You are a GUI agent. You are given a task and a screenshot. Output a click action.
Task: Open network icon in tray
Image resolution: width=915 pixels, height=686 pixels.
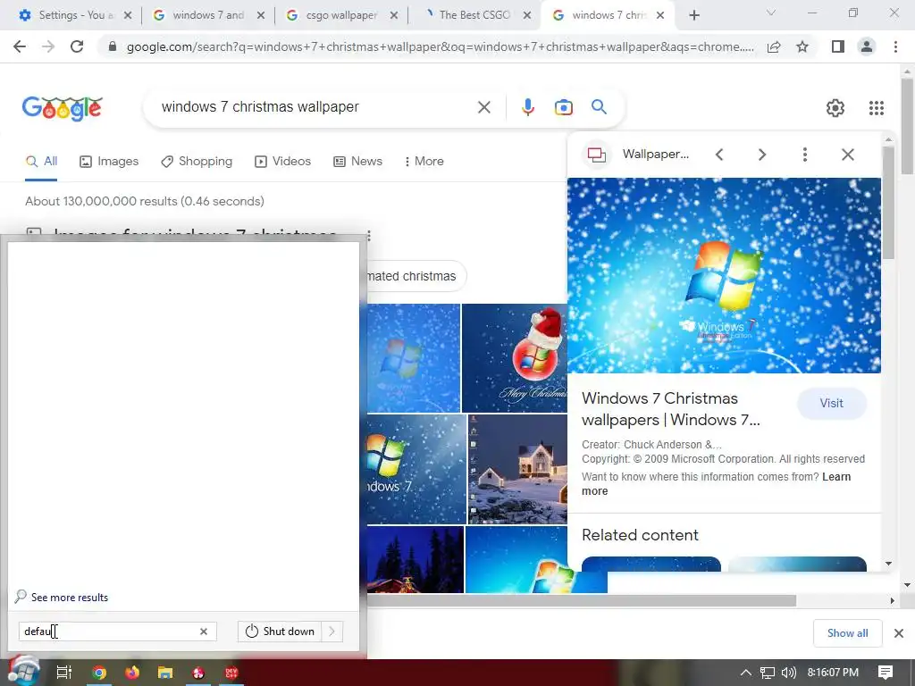click(x=768, y=673)
